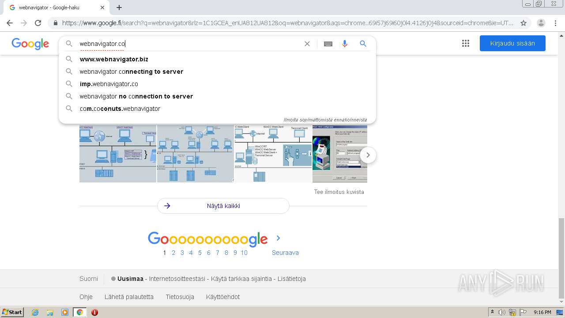The width and height of the screenshot is (565, 318).
Task: Expand hidden system tray icons arrow
Action: pyautogui.click(x=493, y=312)
